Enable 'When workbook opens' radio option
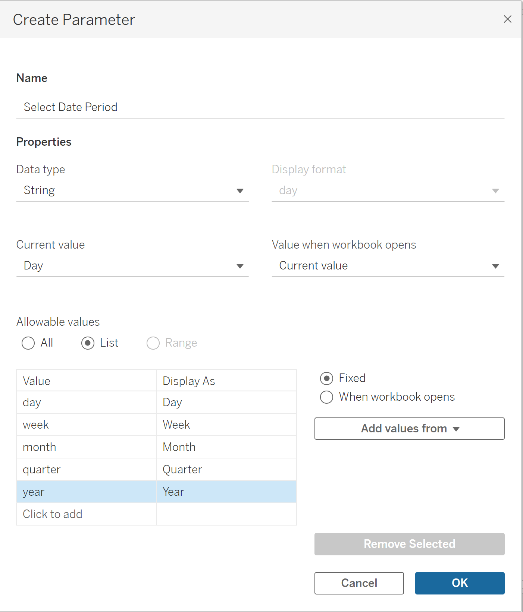This screenshot has width=523, height=612. [326, 397]
